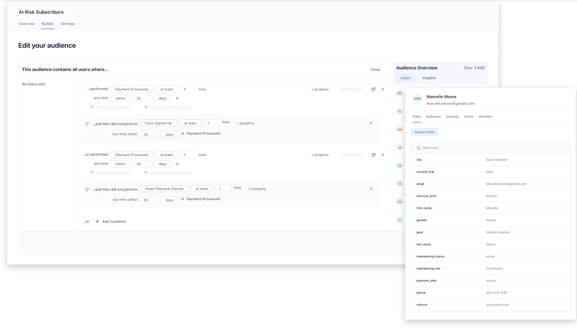Click the duplicate icon for Payment Processed
Screen dimensions: 577x331
(x=373, y=89)
